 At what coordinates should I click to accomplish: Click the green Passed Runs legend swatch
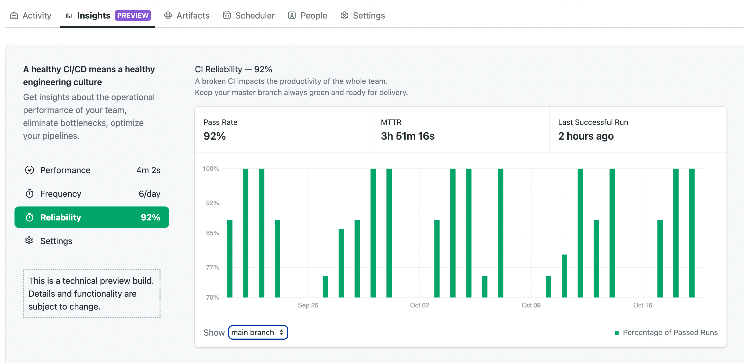(x=616, y=333)
